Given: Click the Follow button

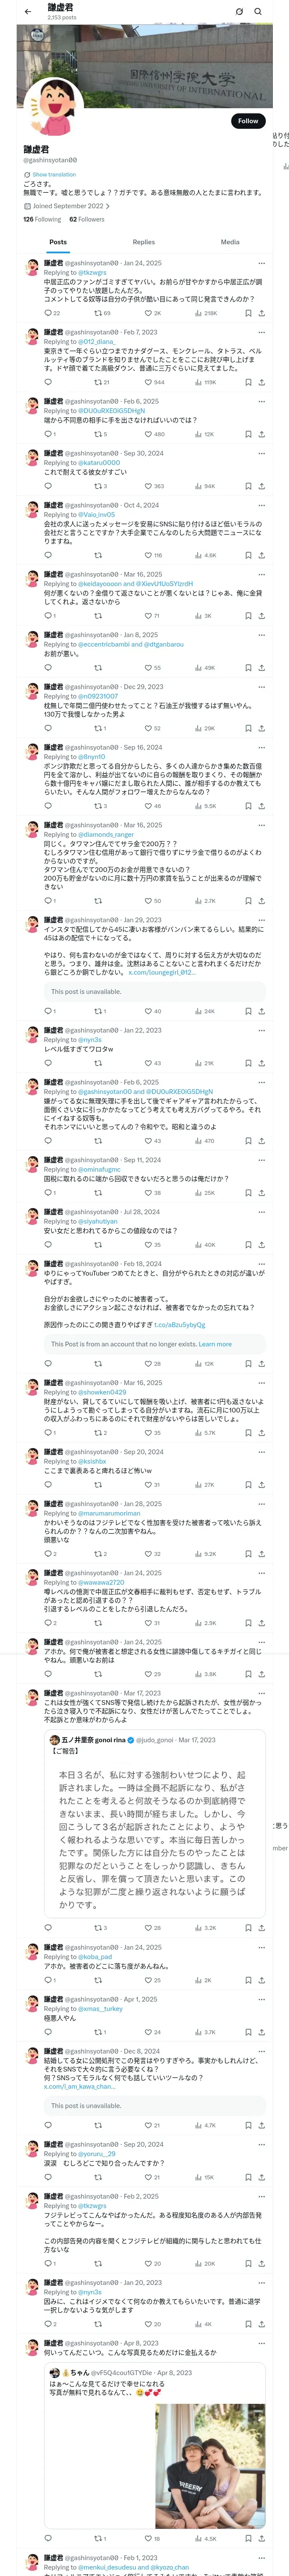Looking at the screenshot, I should click(248, 121).
